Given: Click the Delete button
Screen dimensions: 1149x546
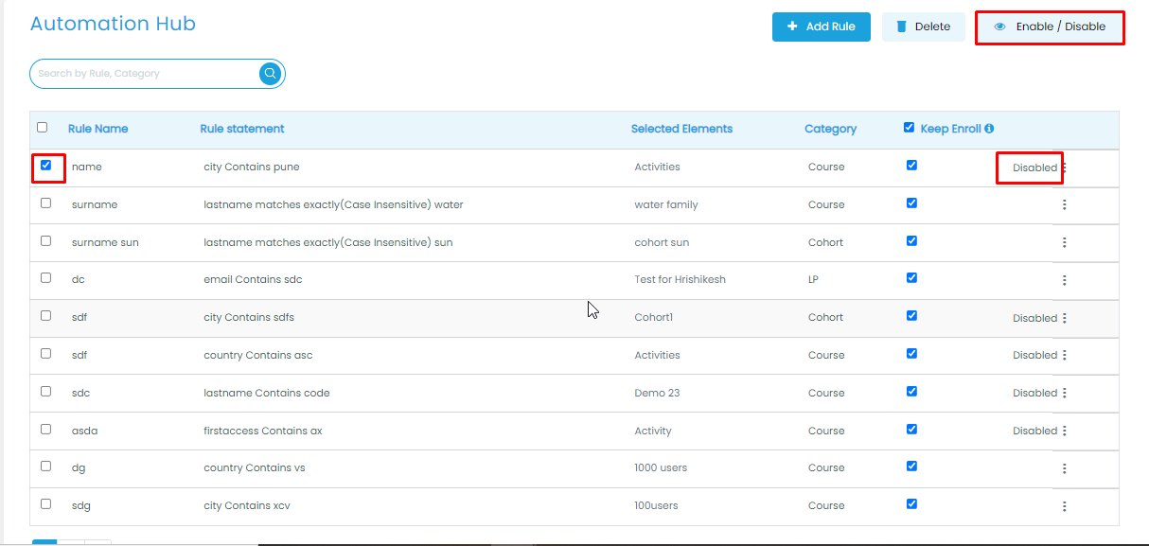Looking at the screenshot, I should pyautogui.click(x=923, y=26).
